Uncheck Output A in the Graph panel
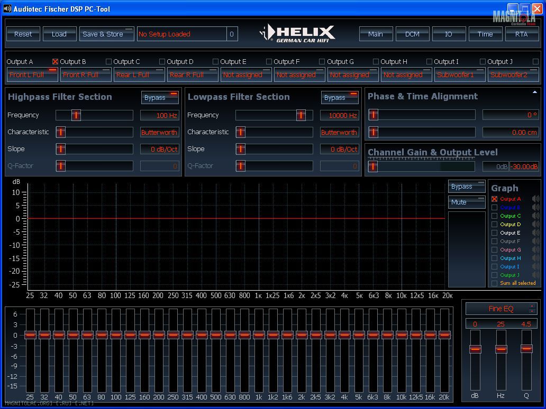The height and width of the screenshot is (409, 546). (x=495, y=199)
